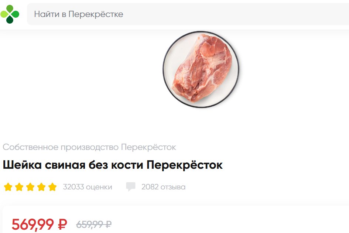The image size is (349, 233).
Task: Click the gray speech bubble reviews icon
Action: (131, 187)
